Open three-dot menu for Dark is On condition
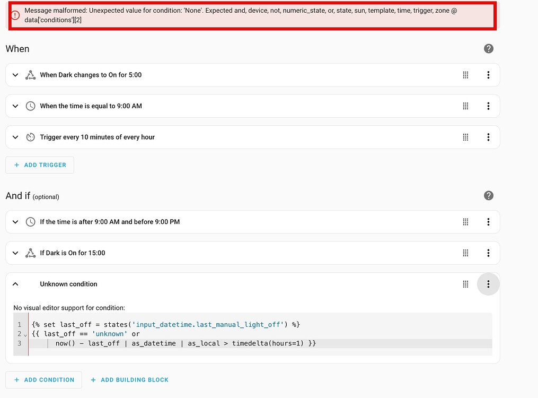538x398 pixels. 488,253
